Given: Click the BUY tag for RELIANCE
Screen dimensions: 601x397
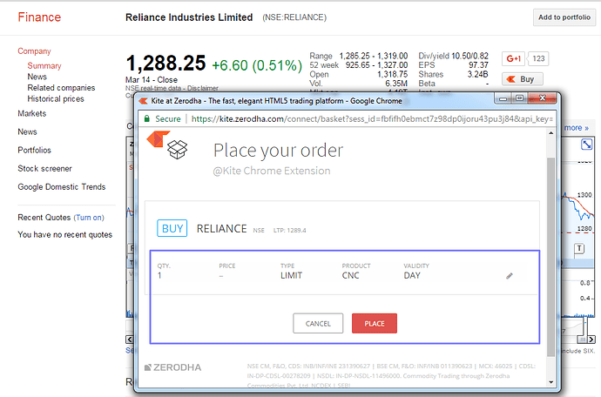Looking at the screenshot, I should [x=172, y=228].
